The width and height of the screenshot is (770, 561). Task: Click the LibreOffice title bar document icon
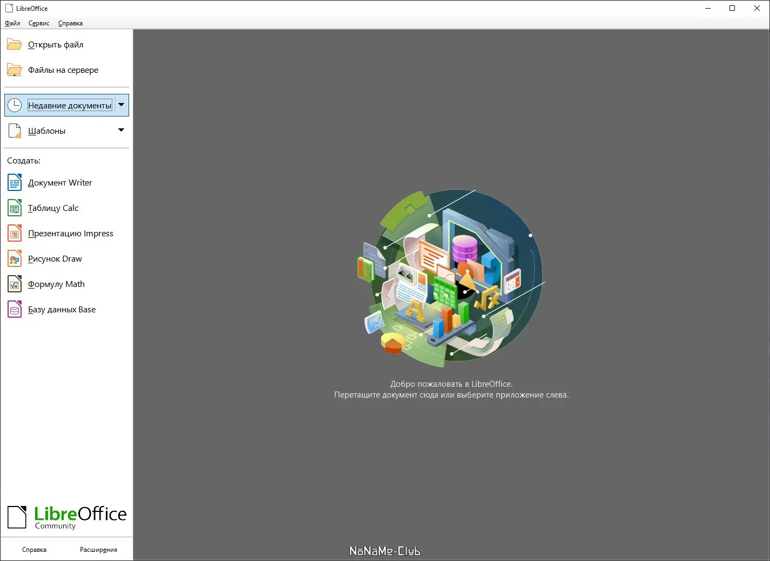click(x=9, y=8)
